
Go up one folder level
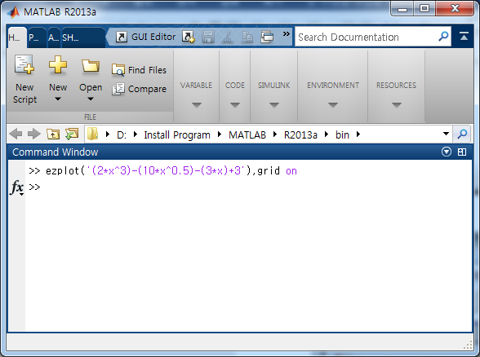53,134
